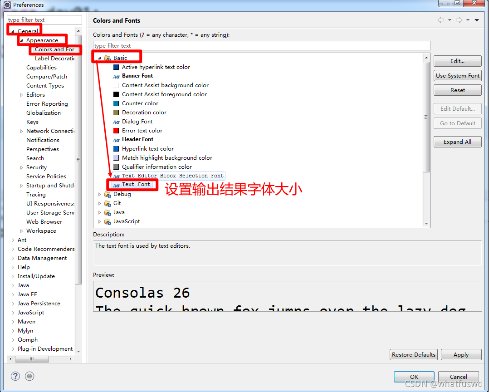Click the Text Editor Block Selection Font icon
Image resolution: width=489 pixels, height=392 pixels.
pos(116,176)
